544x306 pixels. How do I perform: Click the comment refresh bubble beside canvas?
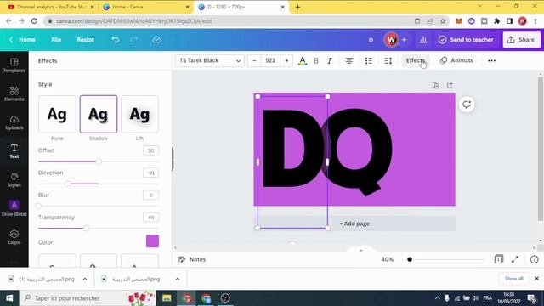[x=467, y=104]
